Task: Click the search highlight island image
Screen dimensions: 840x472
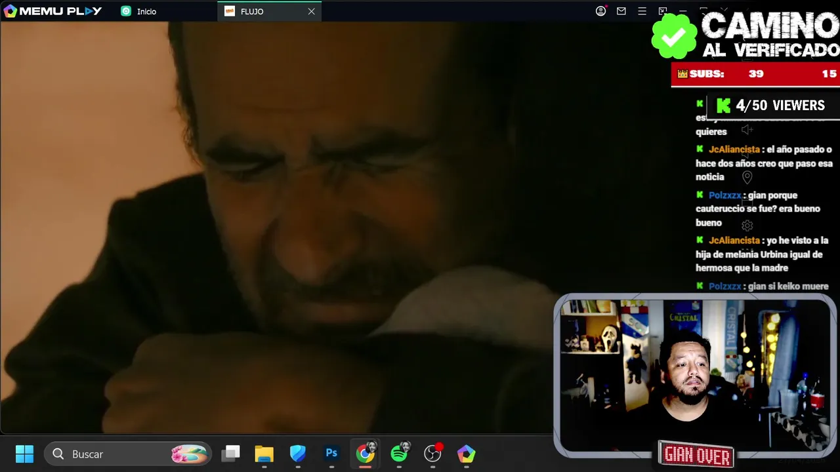Action: pos(189,454)
